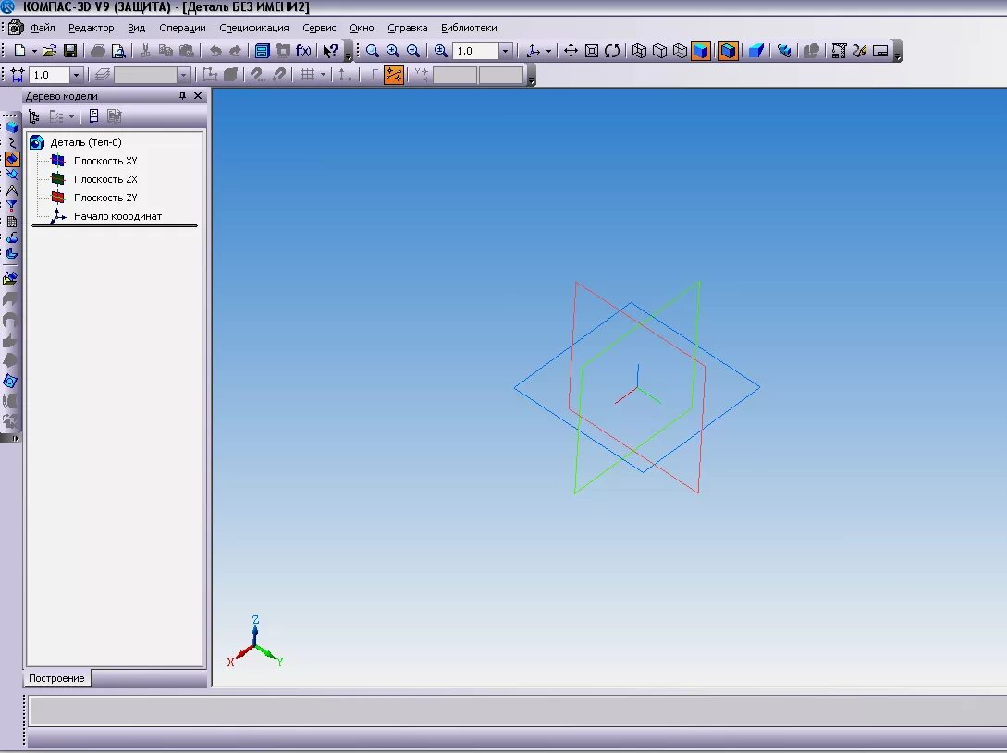Activate the rotate view tool
1007x753 pixels.
(612, 51)
